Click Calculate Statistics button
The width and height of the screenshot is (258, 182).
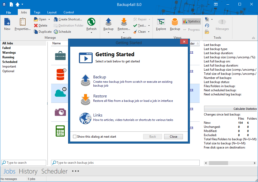pyautogui.click(x=230, y=109)
